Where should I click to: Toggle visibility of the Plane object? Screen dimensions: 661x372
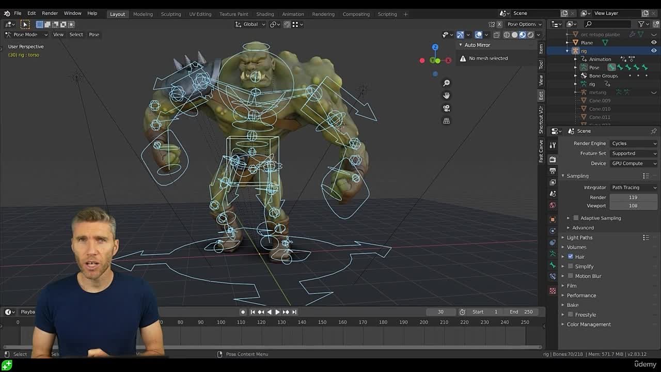coord(653,43)
